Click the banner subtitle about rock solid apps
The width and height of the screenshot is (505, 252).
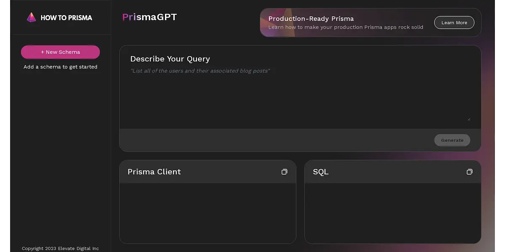(x=346, y=27)
